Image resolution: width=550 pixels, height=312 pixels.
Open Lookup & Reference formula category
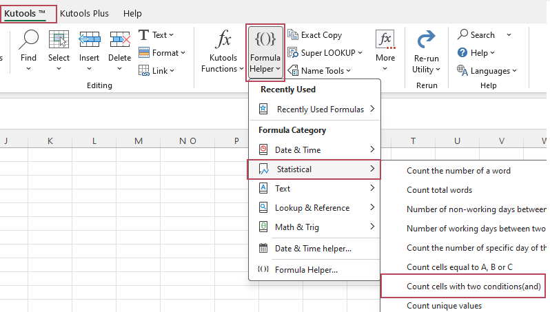[x=315, y=207]
